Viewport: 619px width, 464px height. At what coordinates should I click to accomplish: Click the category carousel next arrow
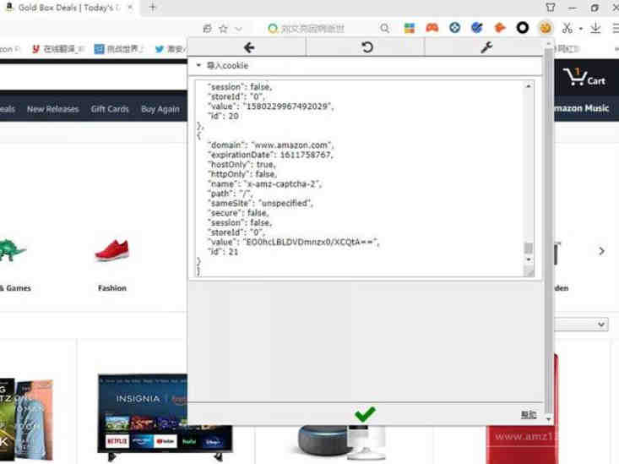[601, 251]
